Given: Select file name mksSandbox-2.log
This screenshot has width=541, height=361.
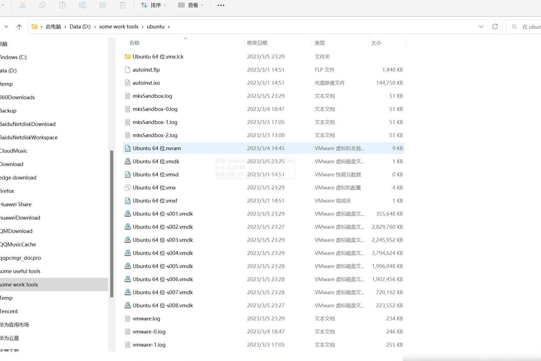Looking at the screenshot, I should click(x=155, y=135).
